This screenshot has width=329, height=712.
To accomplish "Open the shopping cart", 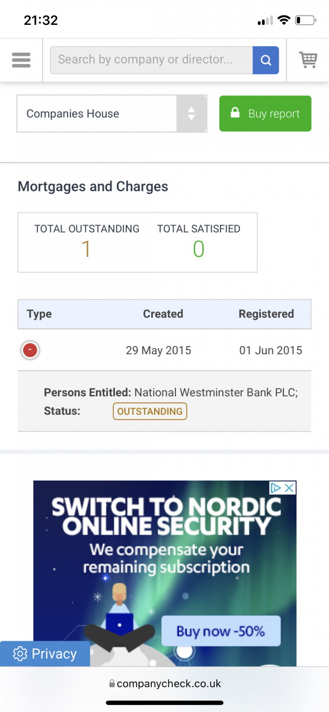I will pyautogui.click(x=308, y=60).
